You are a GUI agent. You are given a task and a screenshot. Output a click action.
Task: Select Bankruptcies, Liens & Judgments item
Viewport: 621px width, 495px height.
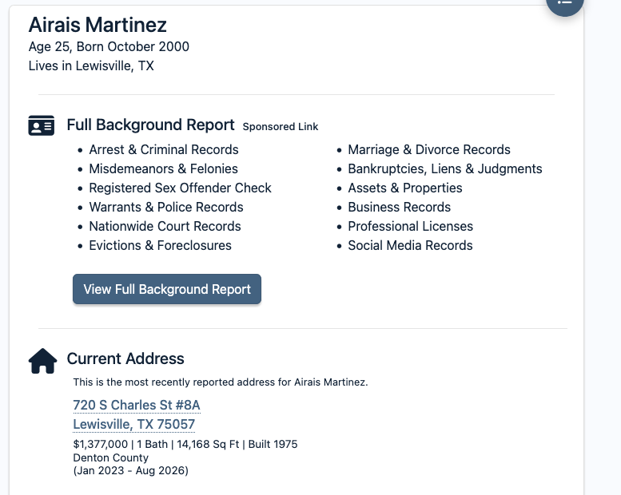[444, 169]
